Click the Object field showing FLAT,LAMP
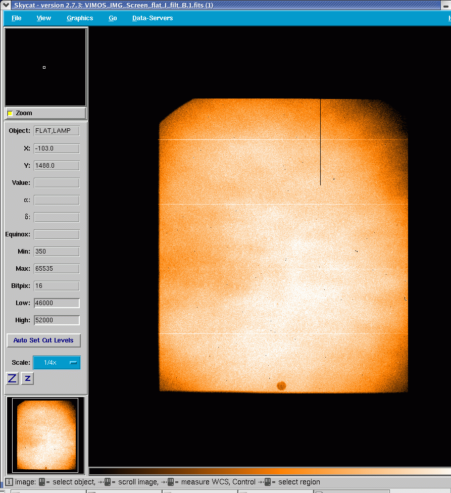This screenshot has width=451, height=493. (x=57, y=131)
